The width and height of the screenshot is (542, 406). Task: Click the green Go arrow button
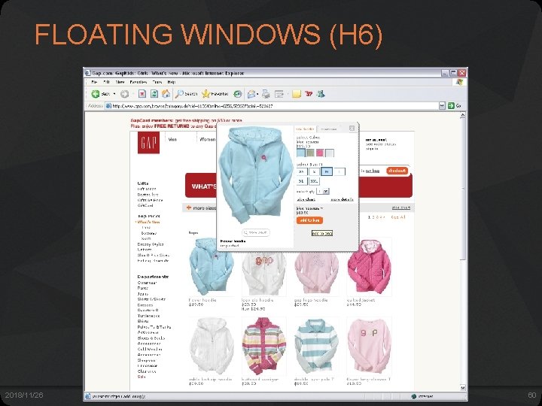[x=451, y=106]
